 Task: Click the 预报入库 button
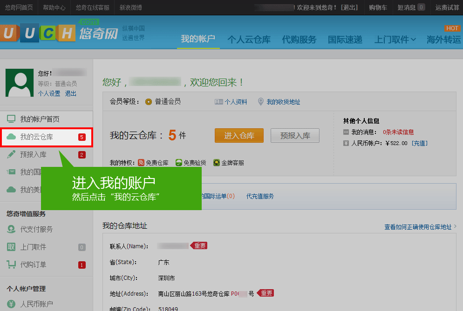(x=295, y=136)
